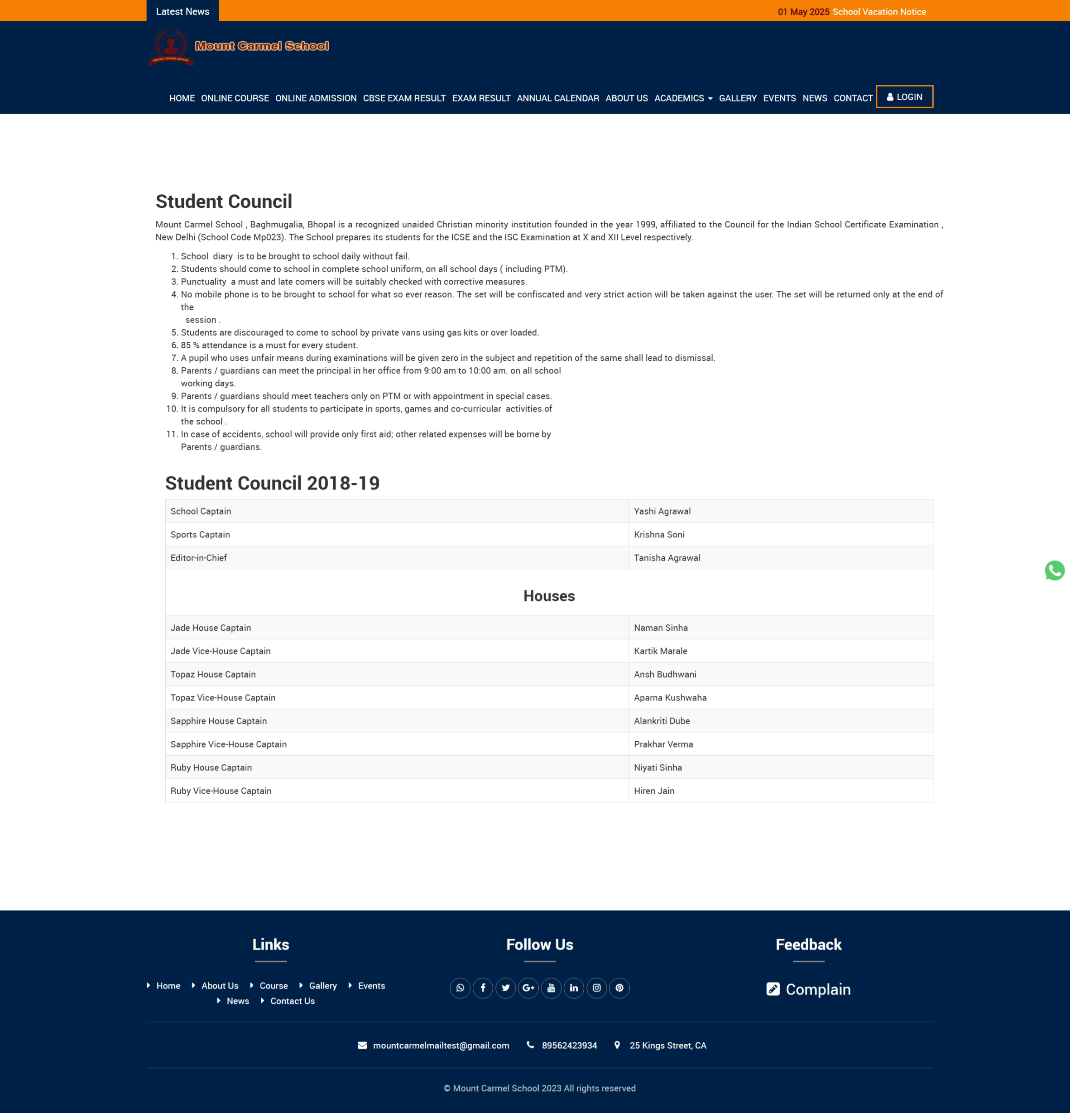Click the Sports Captain row label
1070x1113 pixels.
200,534
